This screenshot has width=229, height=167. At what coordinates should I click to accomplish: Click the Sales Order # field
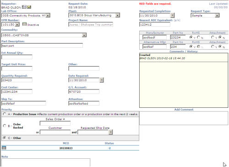[x=55, y=123]
